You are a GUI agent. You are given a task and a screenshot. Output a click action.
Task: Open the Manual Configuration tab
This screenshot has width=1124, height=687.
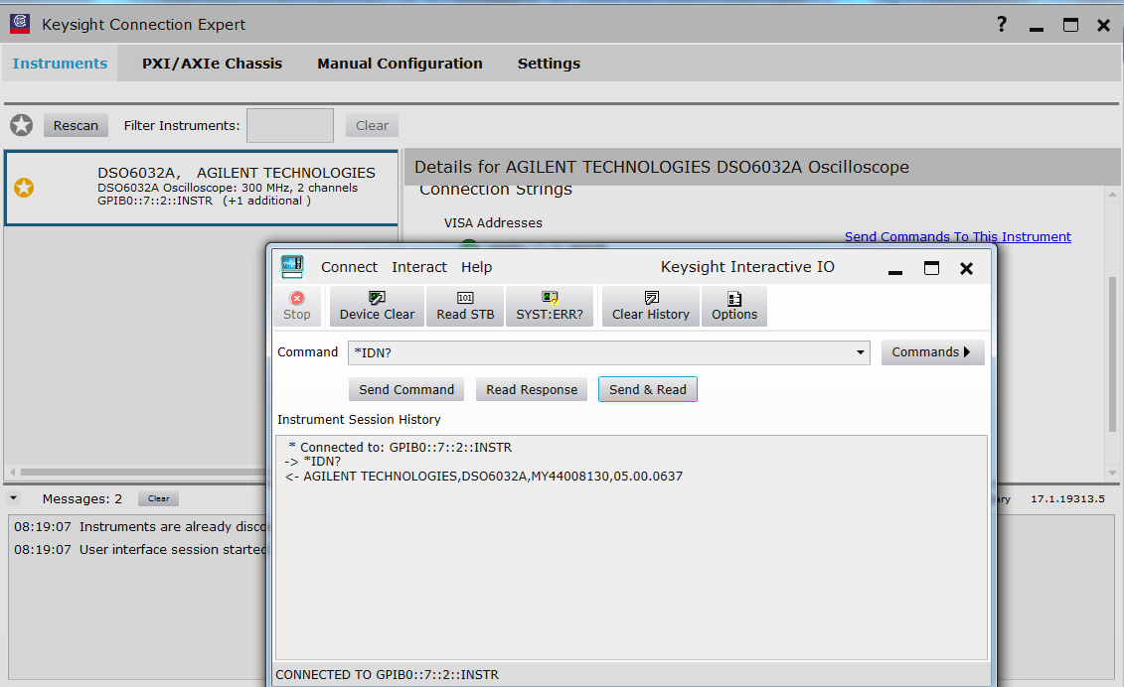400,63
